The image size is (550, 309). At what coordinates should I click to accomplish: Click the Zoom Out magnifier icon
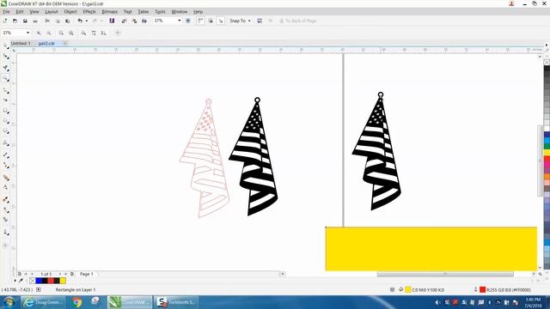[x=49, y=33]
